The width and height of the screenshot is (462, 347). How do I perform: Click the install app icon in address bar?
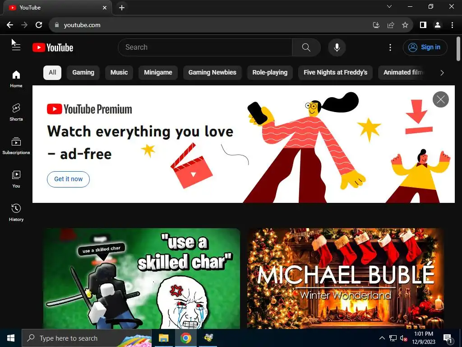click(x=376, y=25)
